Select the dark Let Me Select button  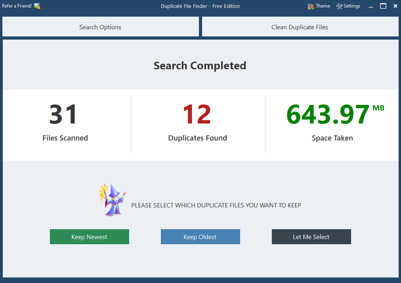(x=311, y=237)
